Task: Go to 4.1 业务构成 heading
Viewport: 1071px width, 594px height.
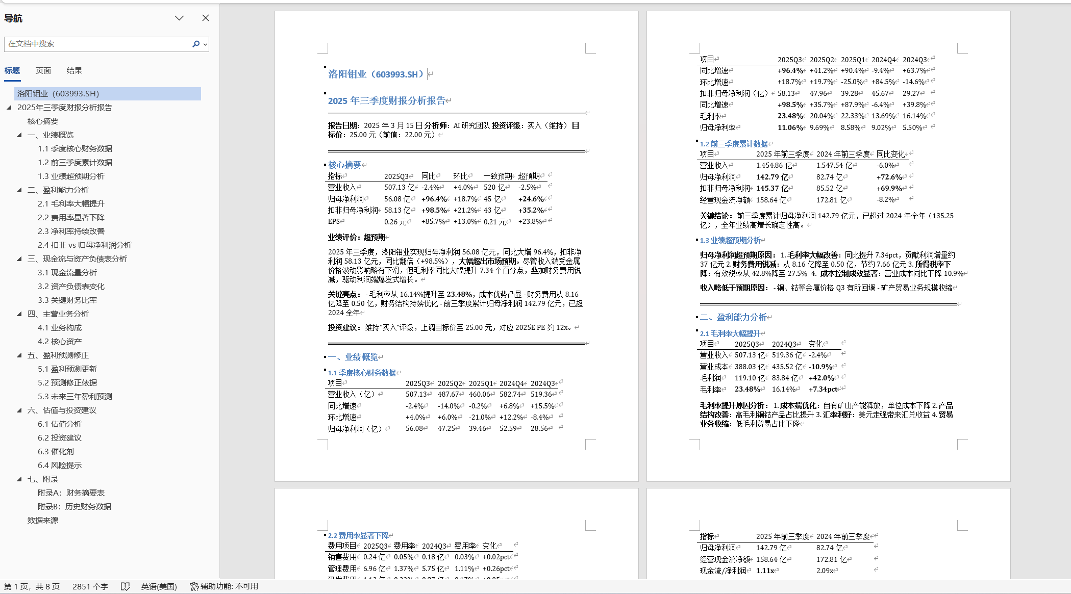Action: [60, 327]
